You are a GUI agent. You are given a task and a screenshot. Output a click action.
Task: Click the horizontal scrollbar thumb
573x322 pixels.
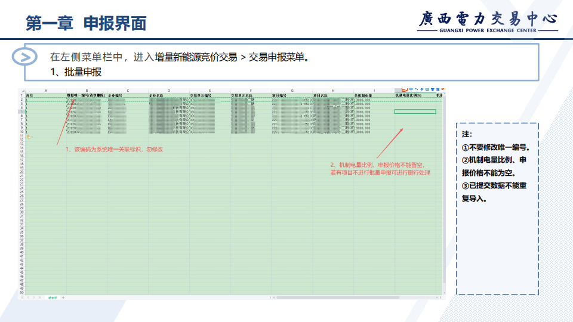point(338,298)
